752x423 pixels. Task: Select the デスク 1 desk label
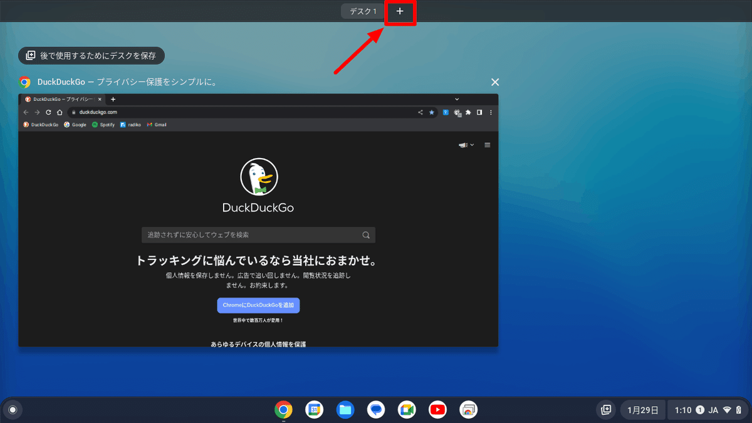click(363, 11)
